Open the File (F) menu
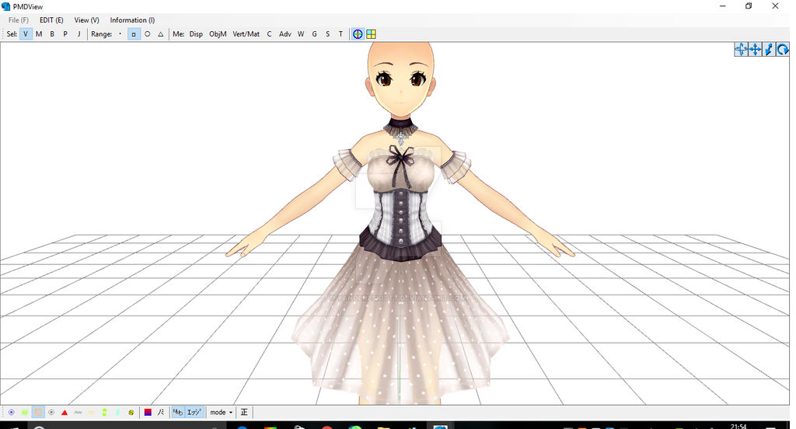The height and width of the screenshot is (429, 796). coord(19,19)
